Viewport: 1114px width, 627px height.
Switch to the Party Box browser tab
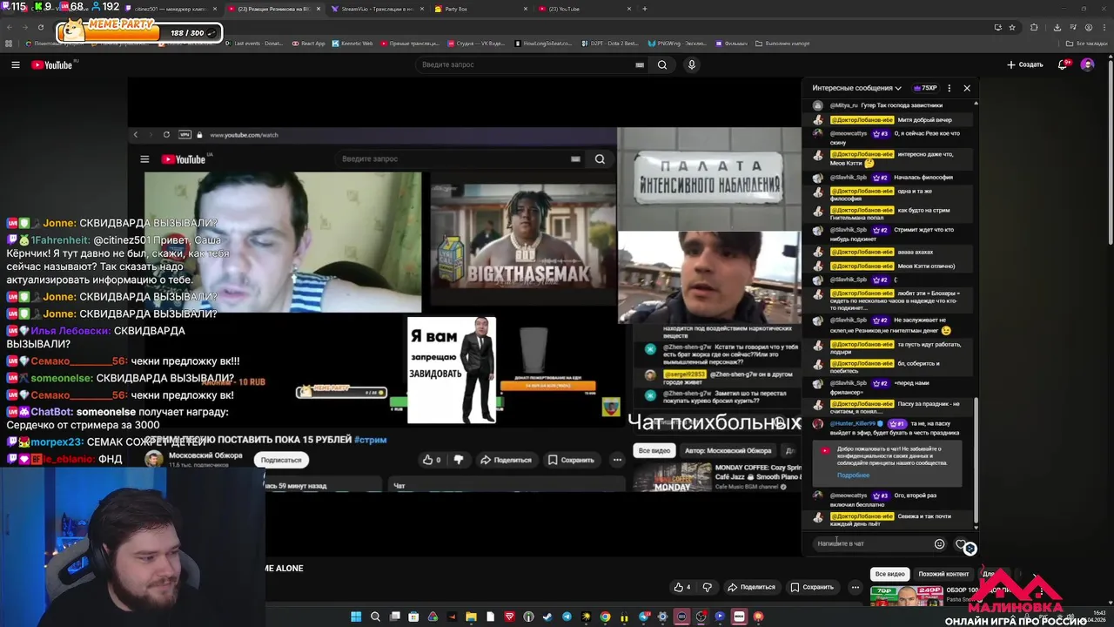[479, 9]
